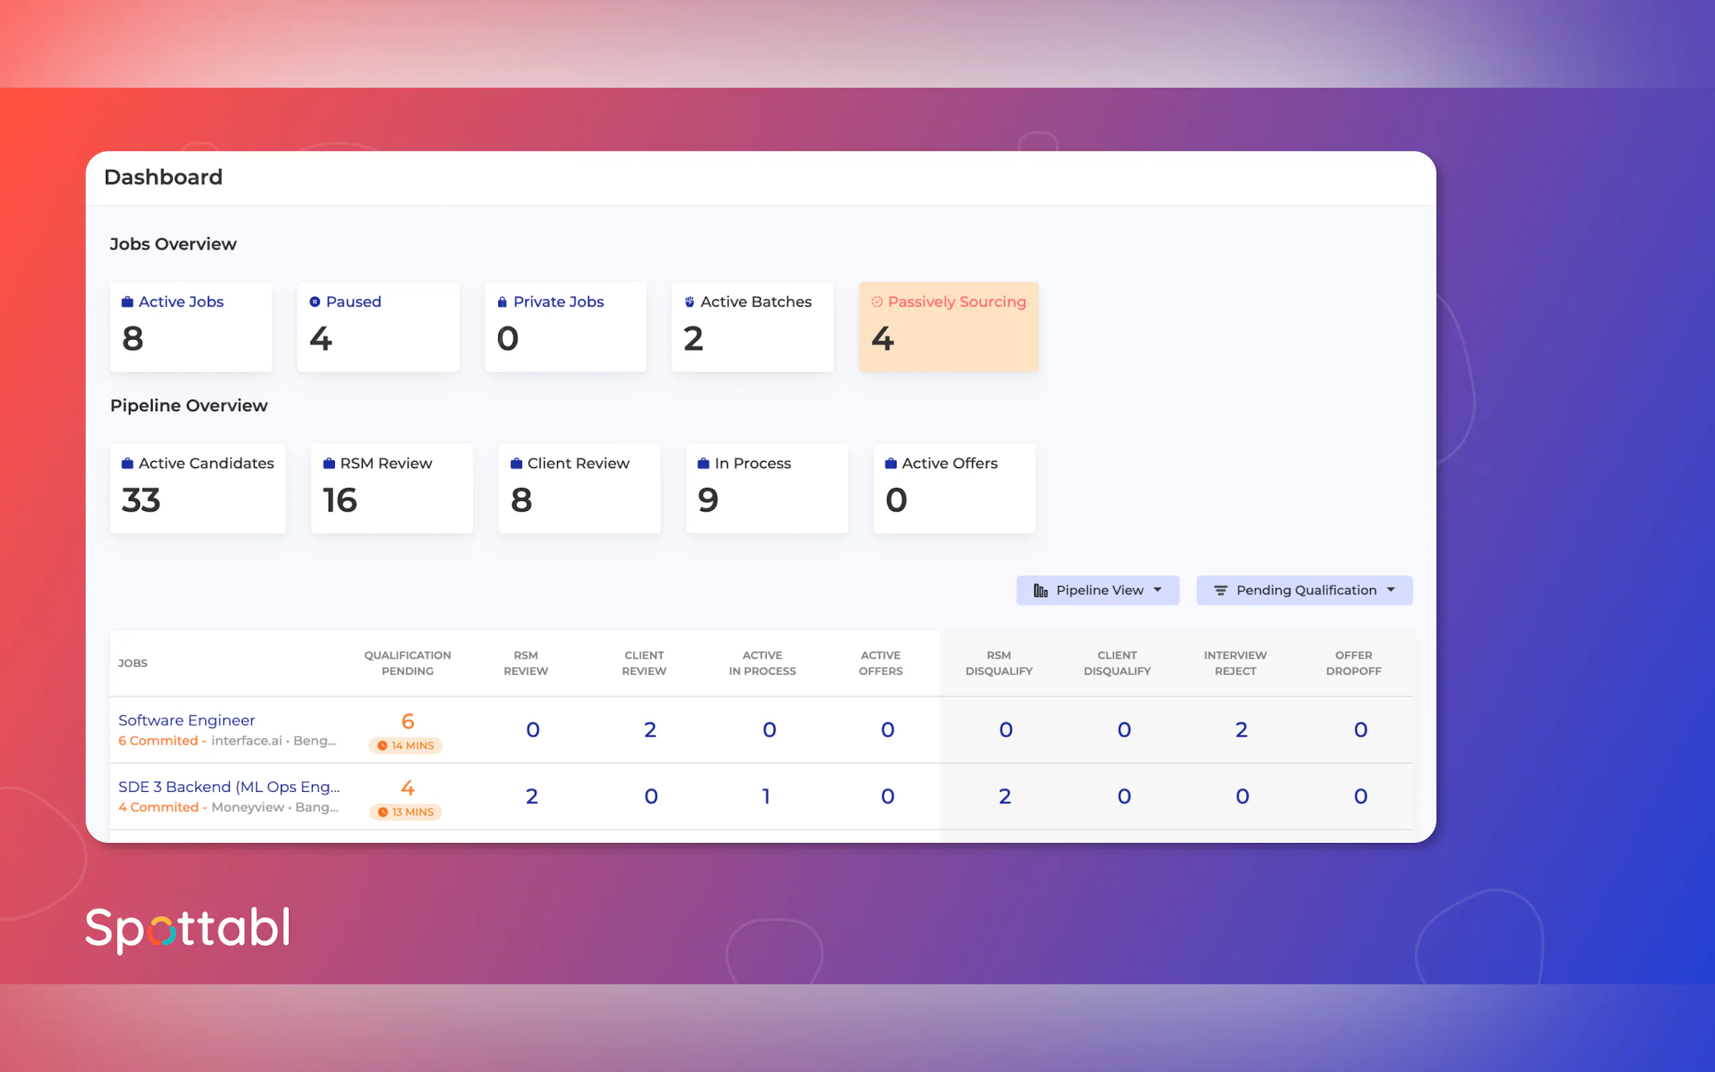Click the 14 MINS timer badge
The height and width of the screenshot is (1072, 1715).
(406, 745)
